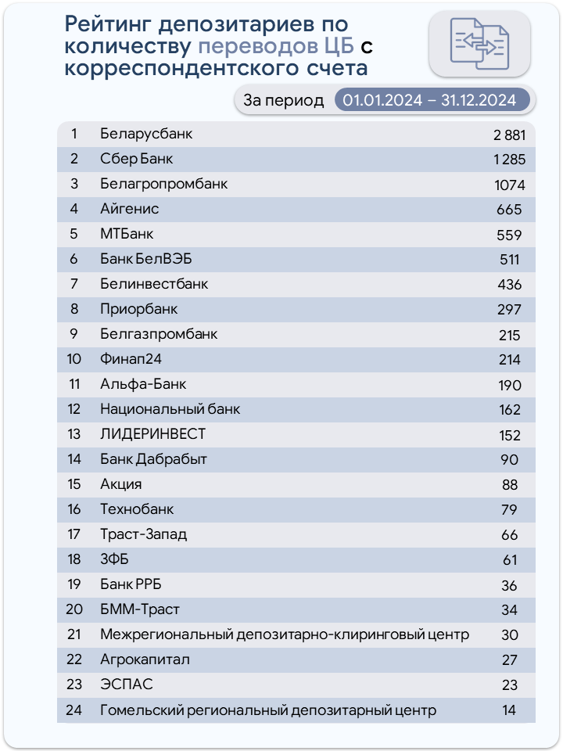
Task: Select Банк РРБ entry
Action: [x=131, y=584]
